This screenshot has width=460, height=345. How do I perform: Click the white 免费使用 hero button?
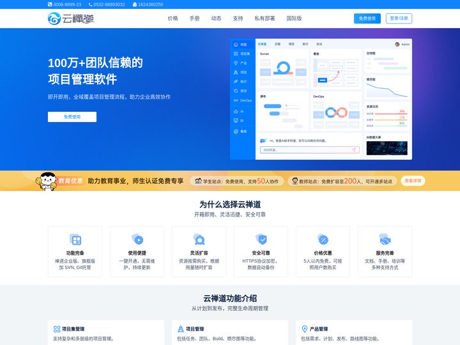click(72, 117)
